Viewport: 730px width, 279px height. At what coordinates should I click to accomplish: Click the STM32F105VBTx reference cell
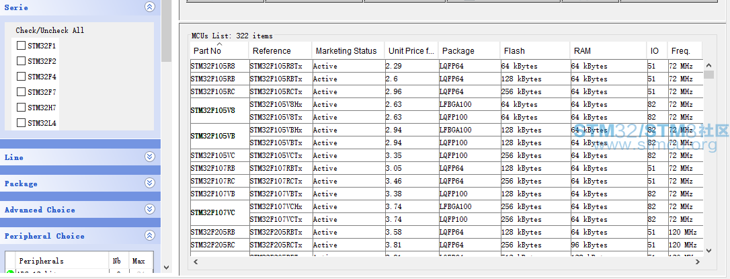tap(280, 143)
